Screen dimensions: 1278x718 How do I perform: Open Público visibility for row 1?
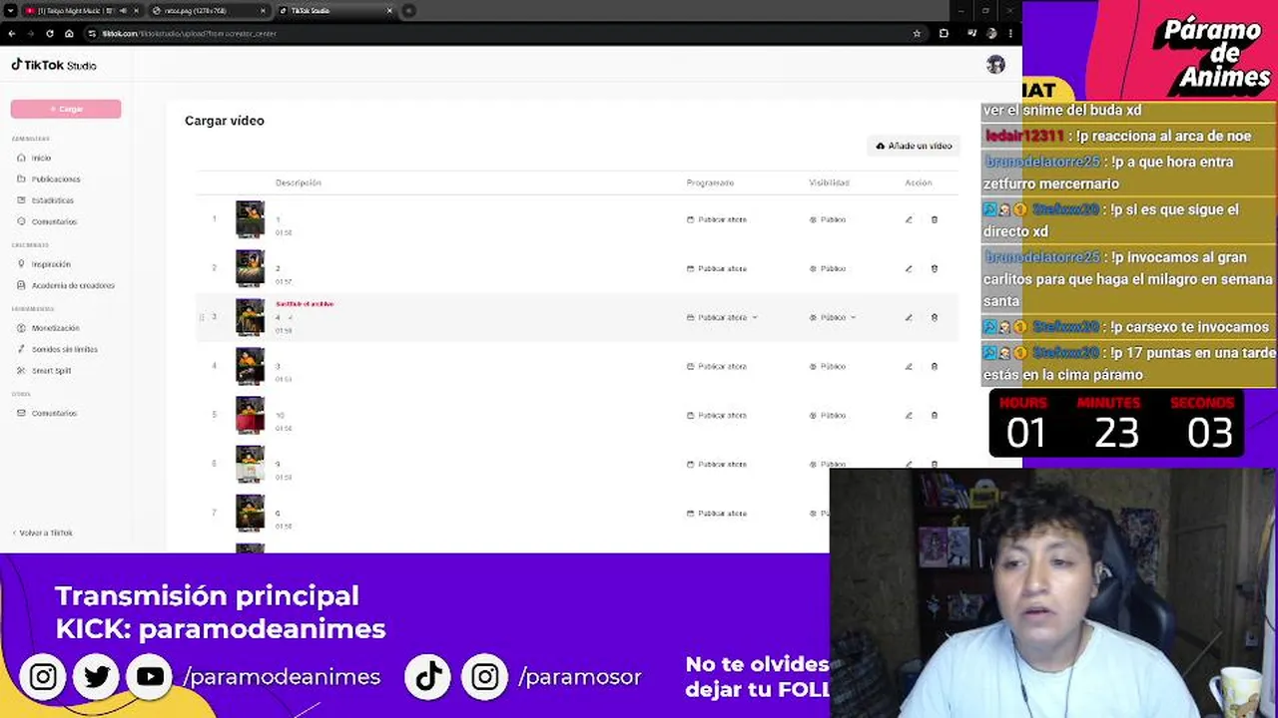[828, 219]
